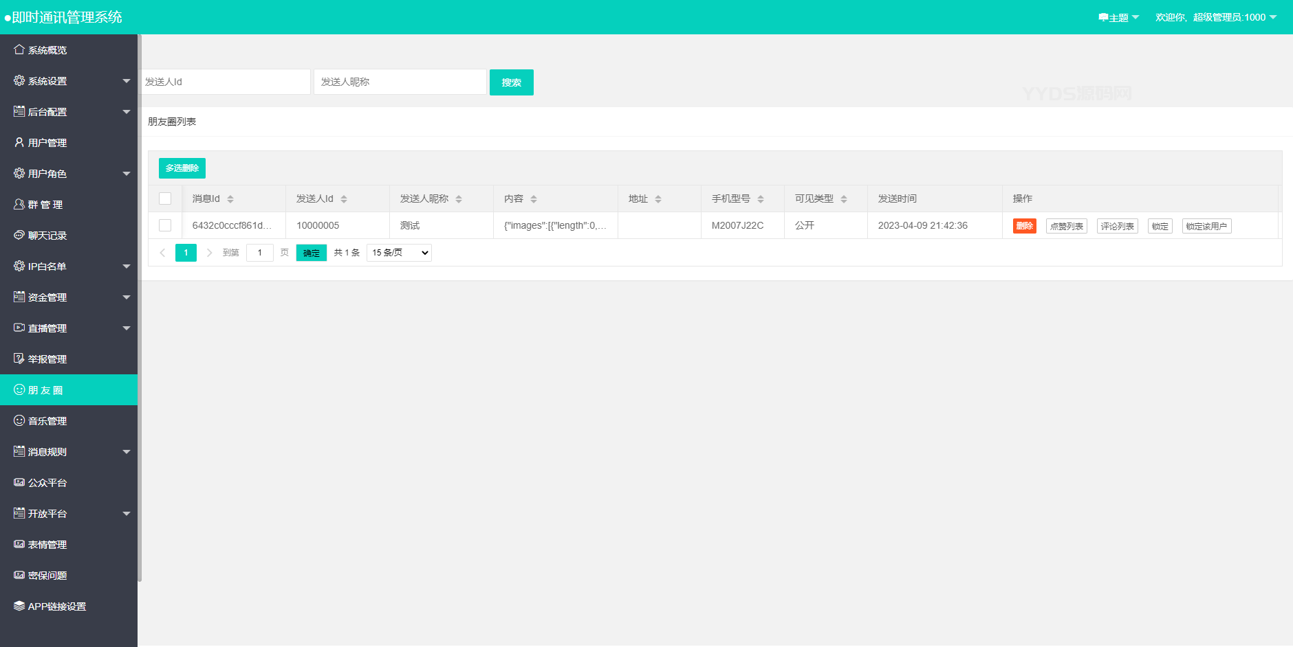Click the 搜索 search button
This screenshot has width=1293, height=647.
click(511, 82)
